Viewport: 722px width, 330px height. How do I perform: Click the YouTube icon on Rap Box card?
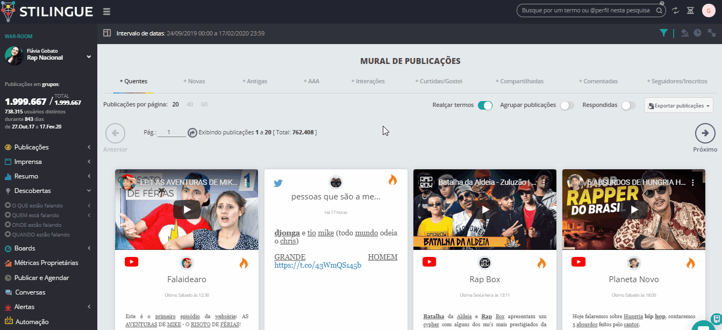click(429, 262)
